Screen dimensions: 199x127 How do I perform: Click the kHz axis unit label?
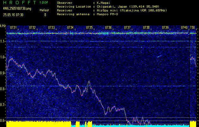coord(3,26)
